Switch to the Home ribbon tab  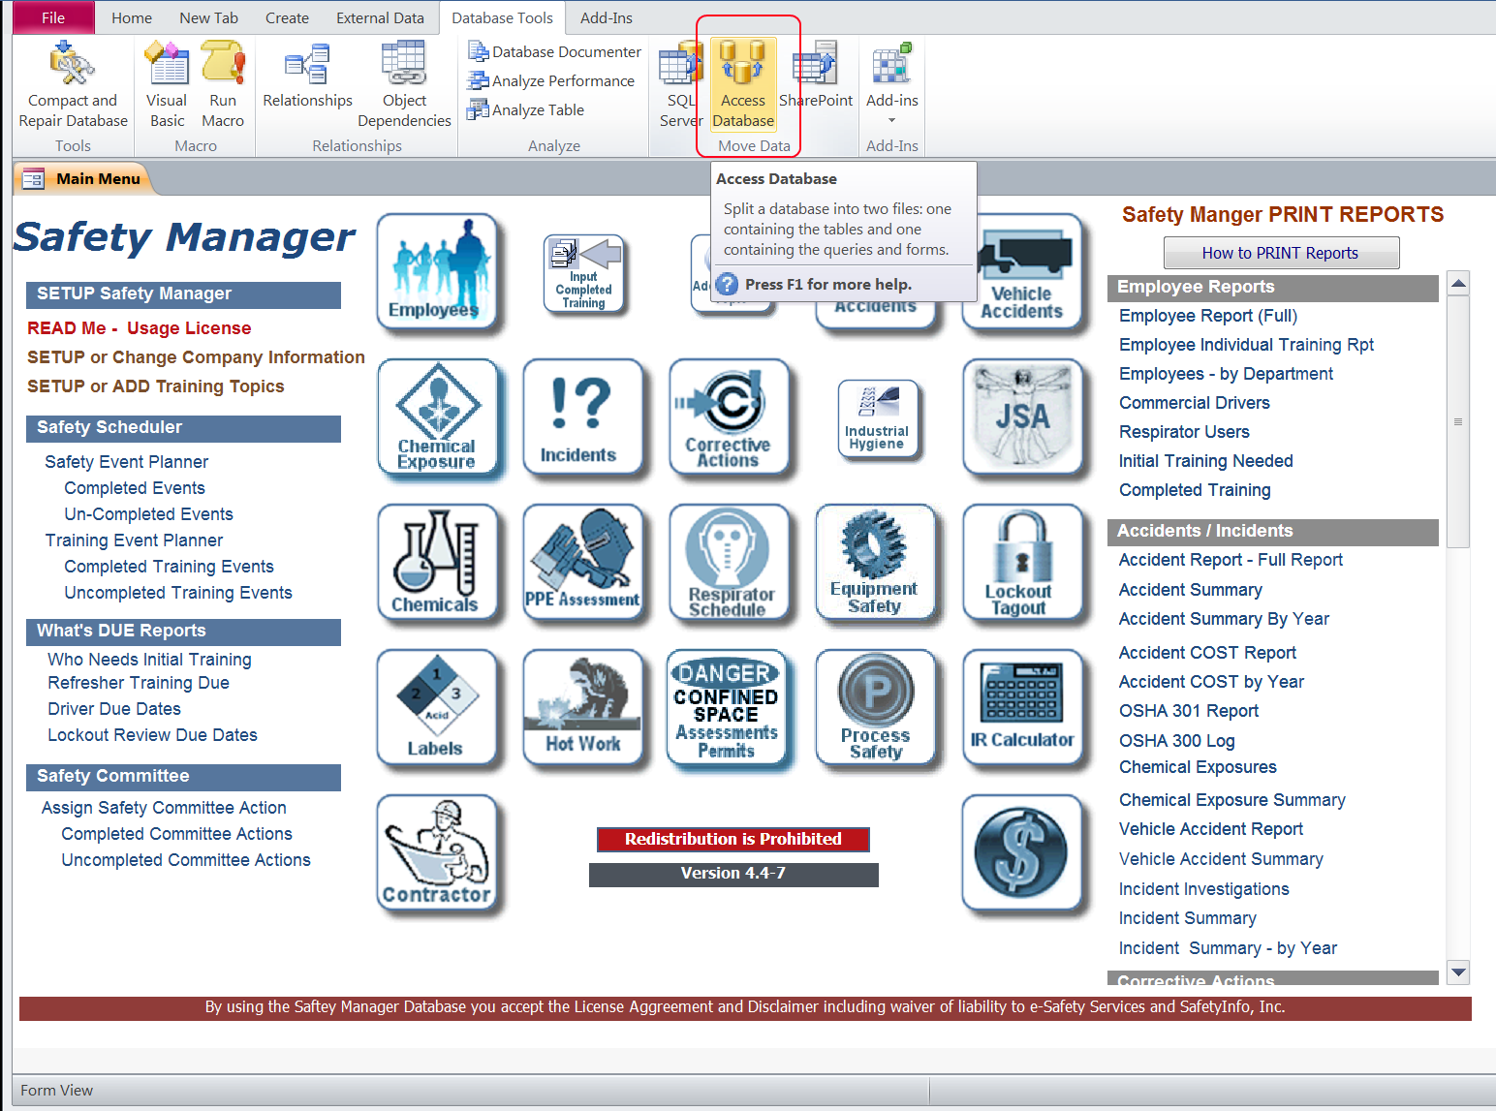132,17
